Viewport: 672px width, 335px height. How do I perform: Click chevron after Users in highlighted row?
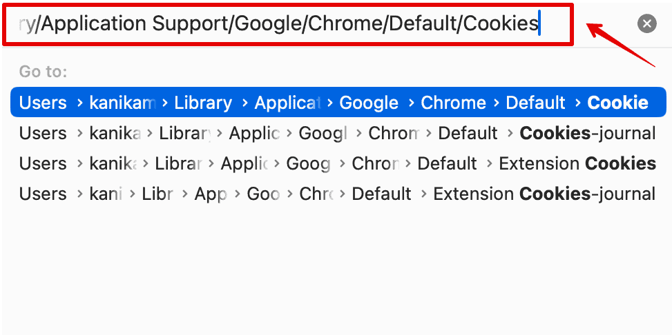tap(79, 103)
